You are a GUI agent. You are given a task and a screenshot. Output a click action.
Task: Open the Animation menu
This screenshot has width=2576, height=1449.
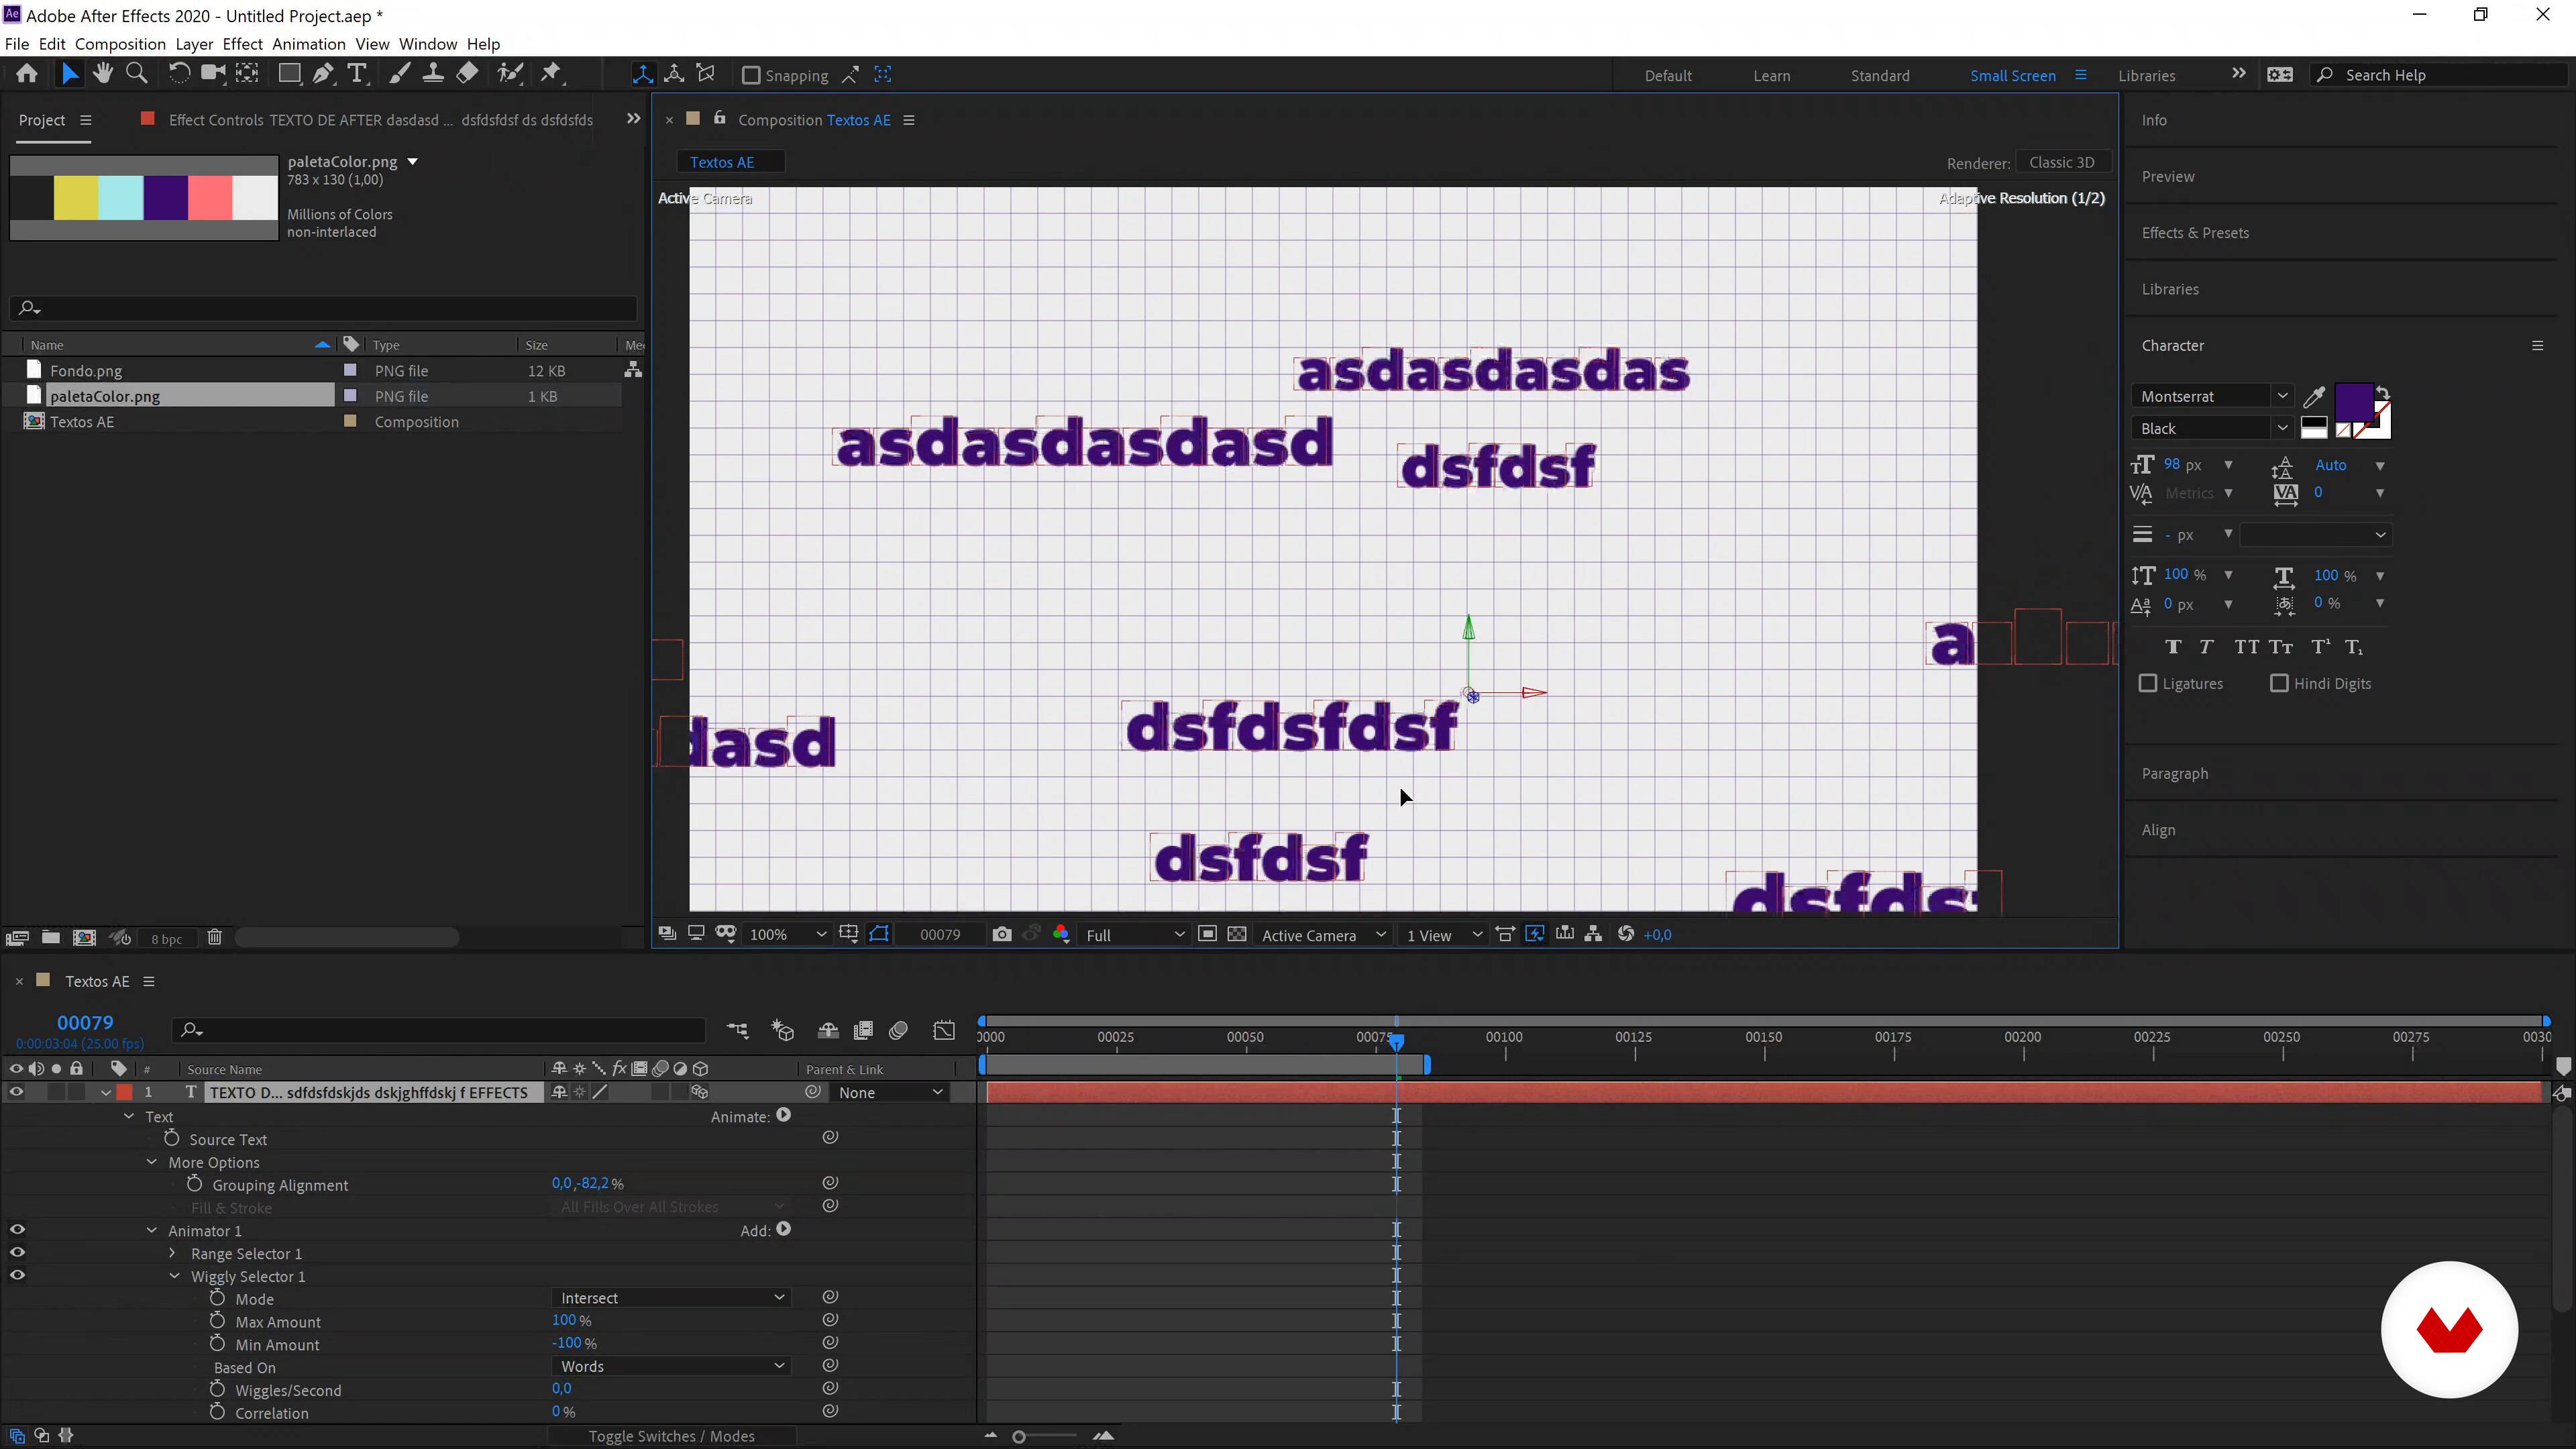(308, 44)
